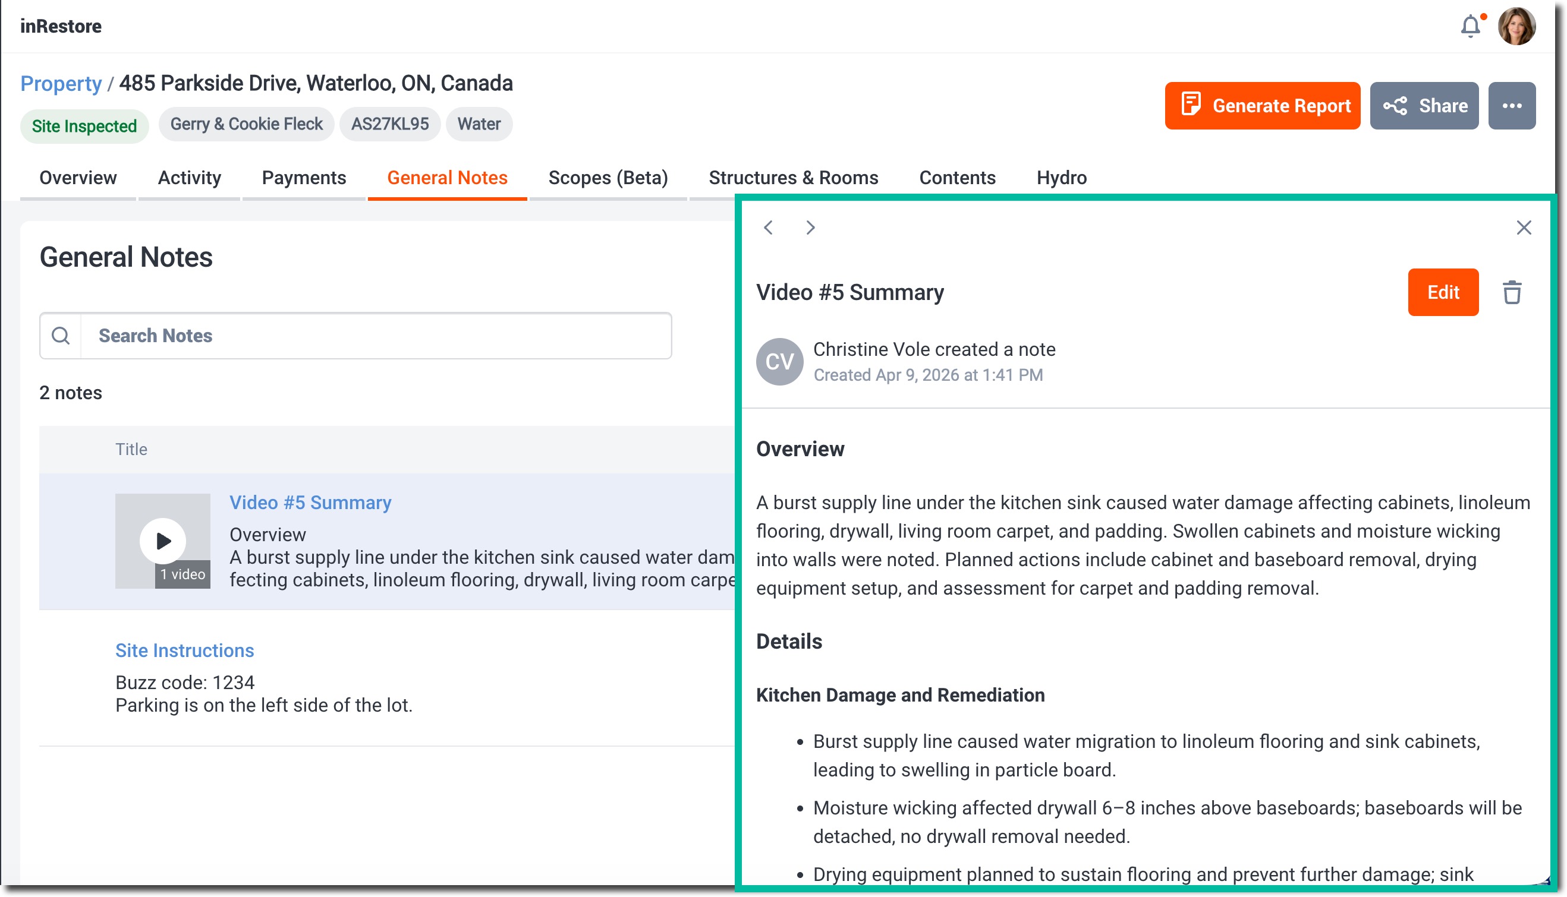Switch to the Overview tab
Viewport: 1567px width, 897px height.
[x=78, y=178]
